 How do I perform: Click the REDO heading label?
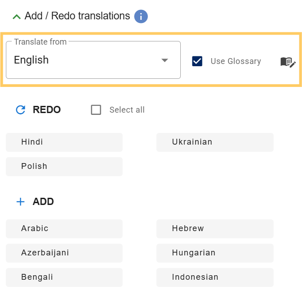point(47,110)
